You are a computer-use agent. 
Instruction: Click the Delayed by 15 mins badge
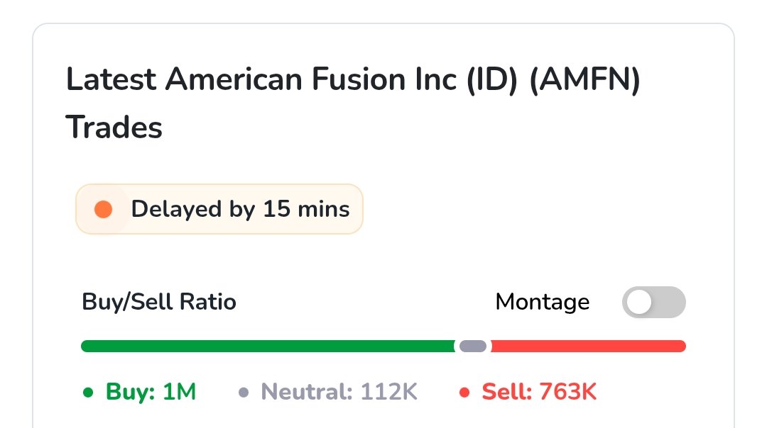pos(219,209)
